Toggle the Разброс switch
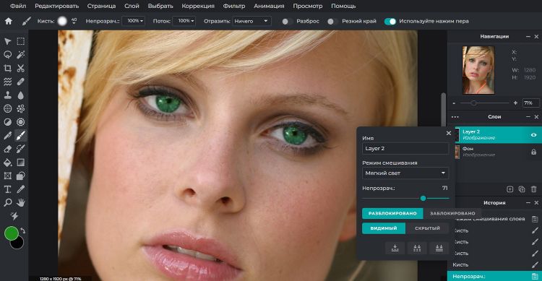Screen dimensions: 542x281 286,22
